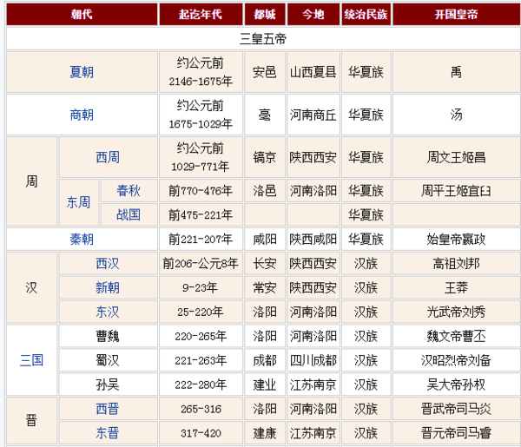Screen dimensions: 521x447
Task: Open the 三国 link
Action: click(x=31, y=360)
